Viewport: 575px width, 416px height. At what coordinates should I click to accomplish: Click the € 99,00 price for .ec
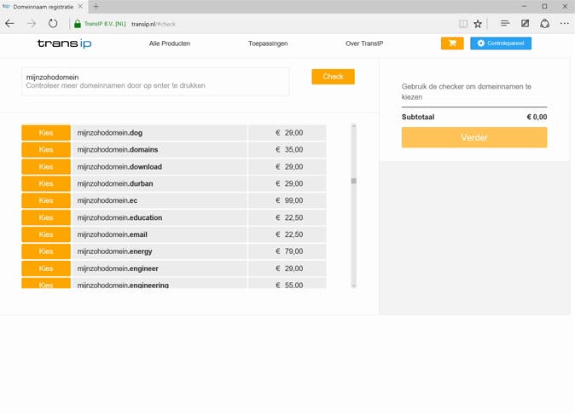pos(289,200)
